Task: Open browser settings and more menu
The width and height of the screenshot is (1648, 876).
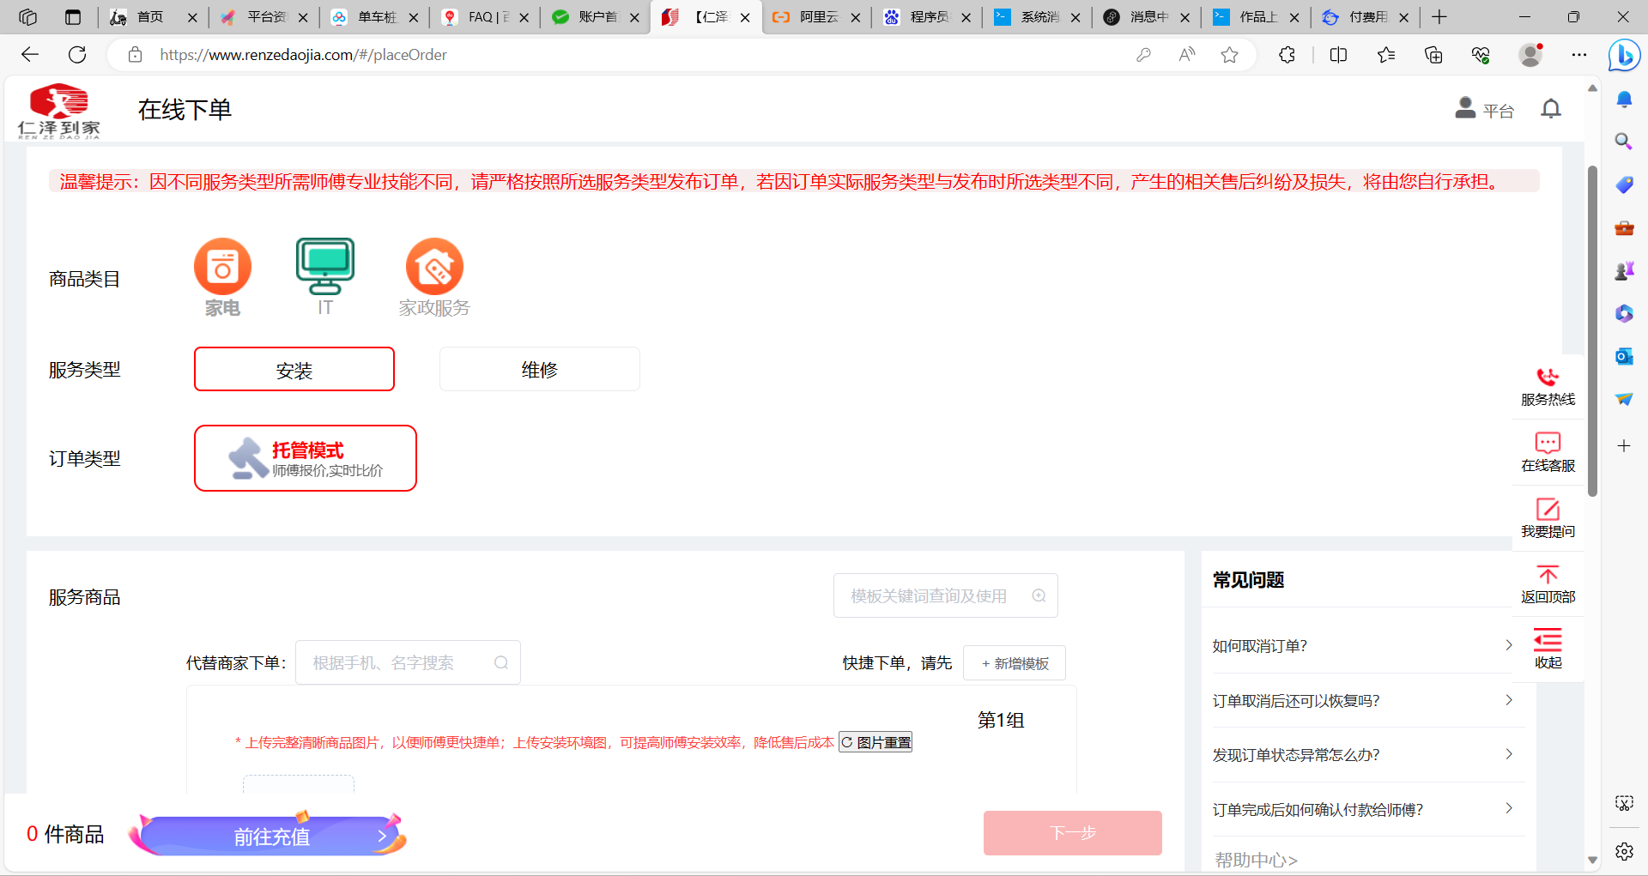Action: tap(1579, 55)
